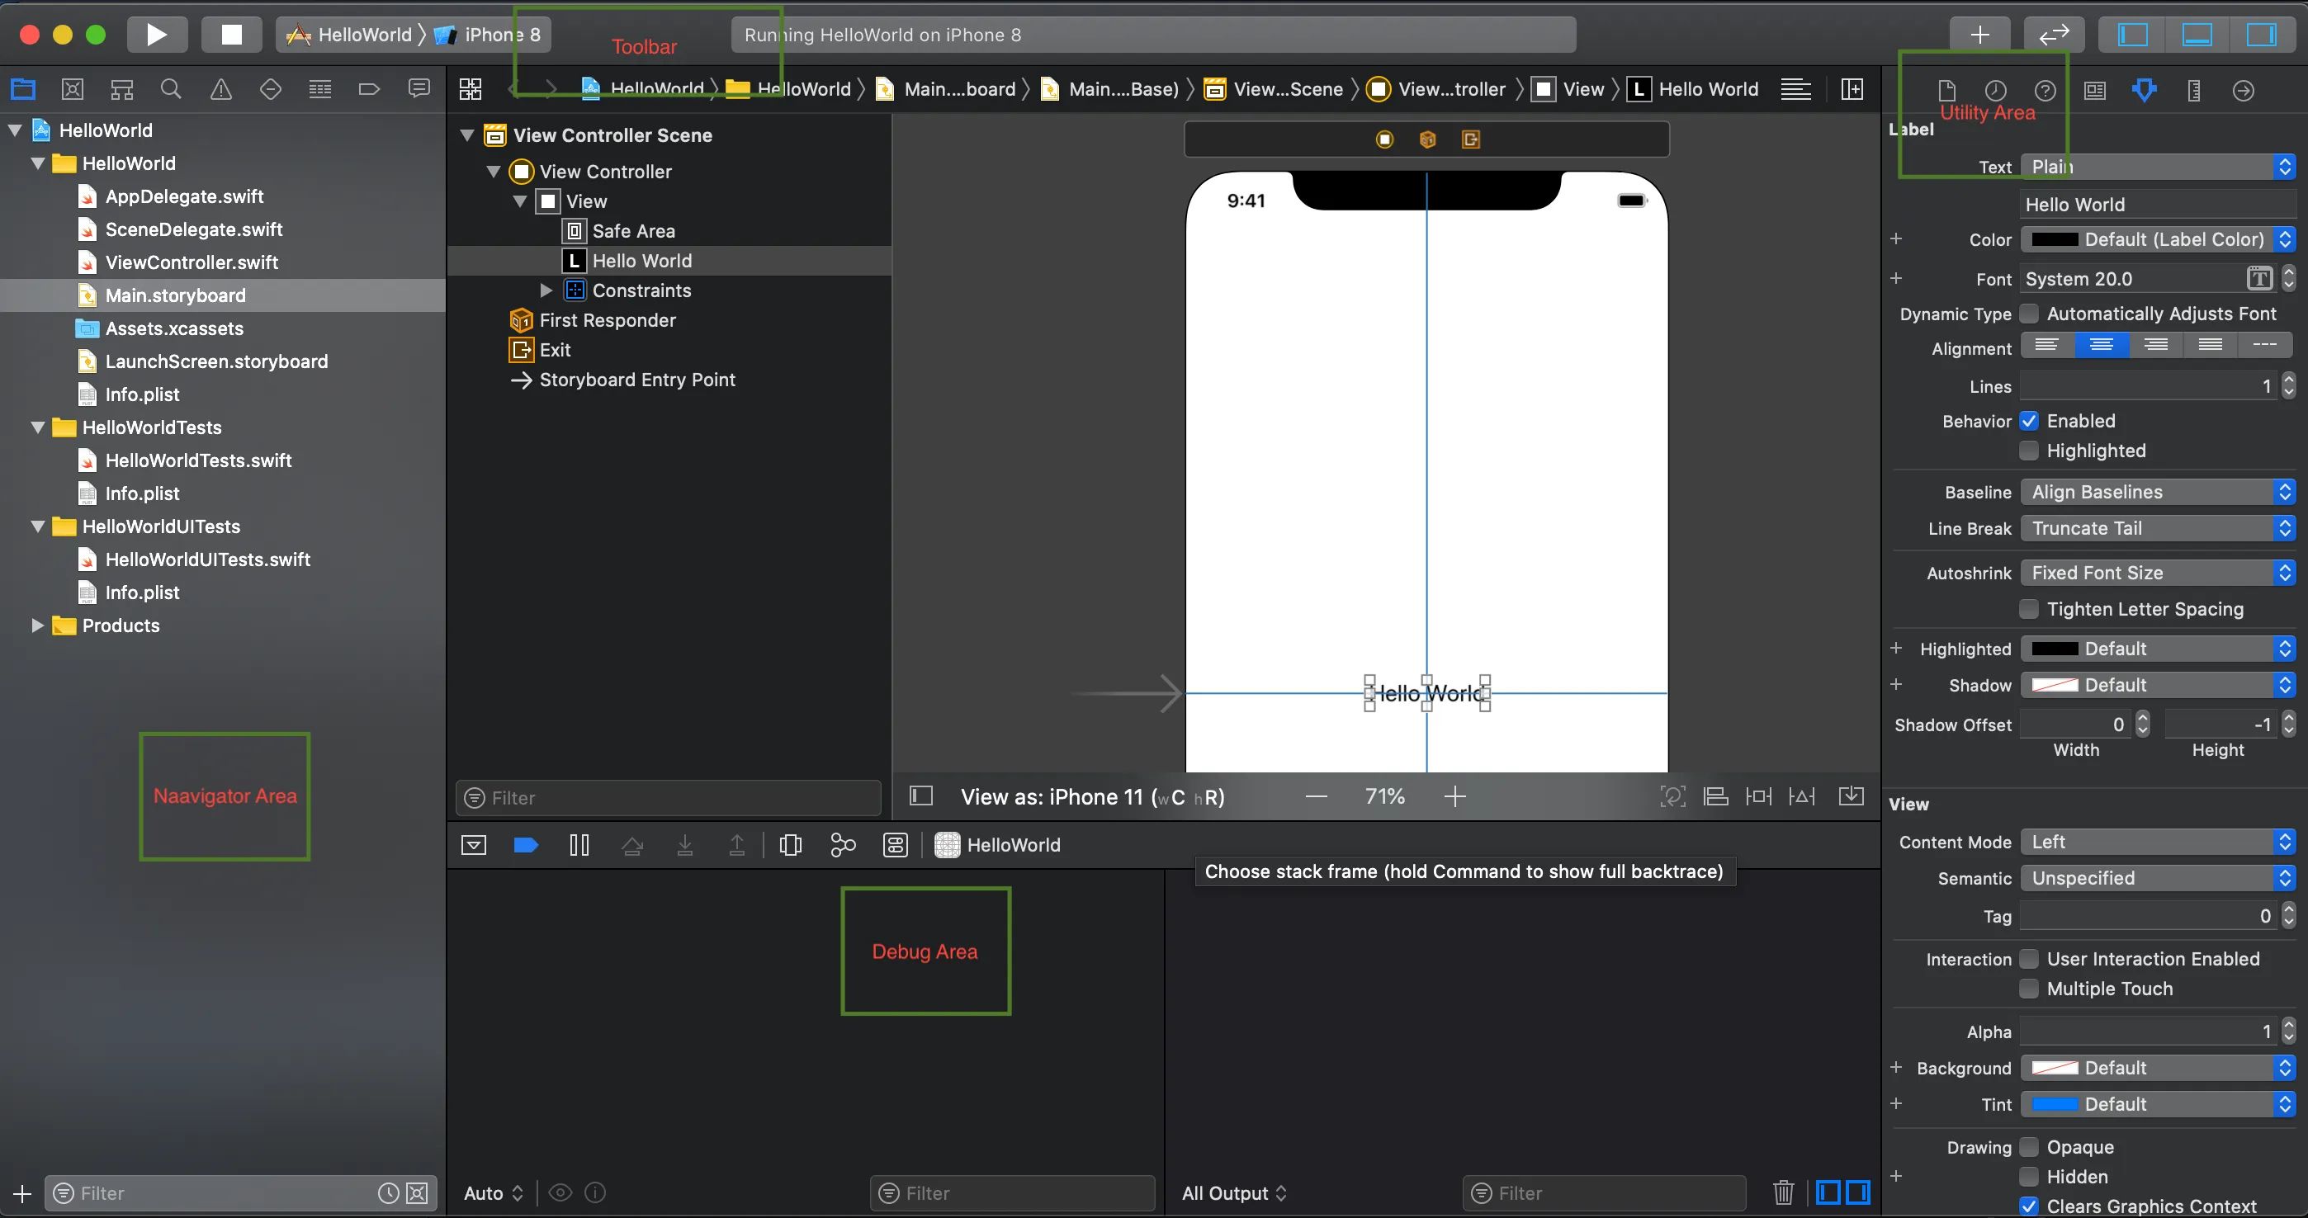The height and width of the screenshot is (1218, 2308).
Task: Click the debug Pause execution button
Action: click(579, 844)
